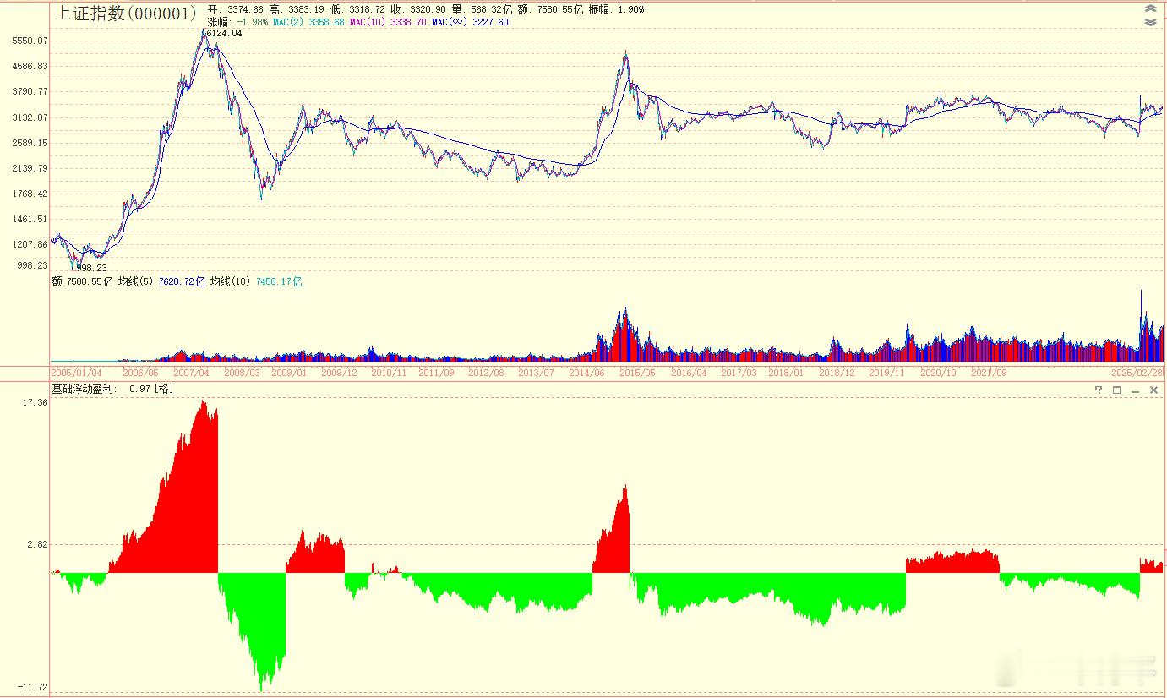This screenshot has height=698, width=1167.
Task: Click the 2025/02/28 date on time axis
Action: coord(1137,373)
